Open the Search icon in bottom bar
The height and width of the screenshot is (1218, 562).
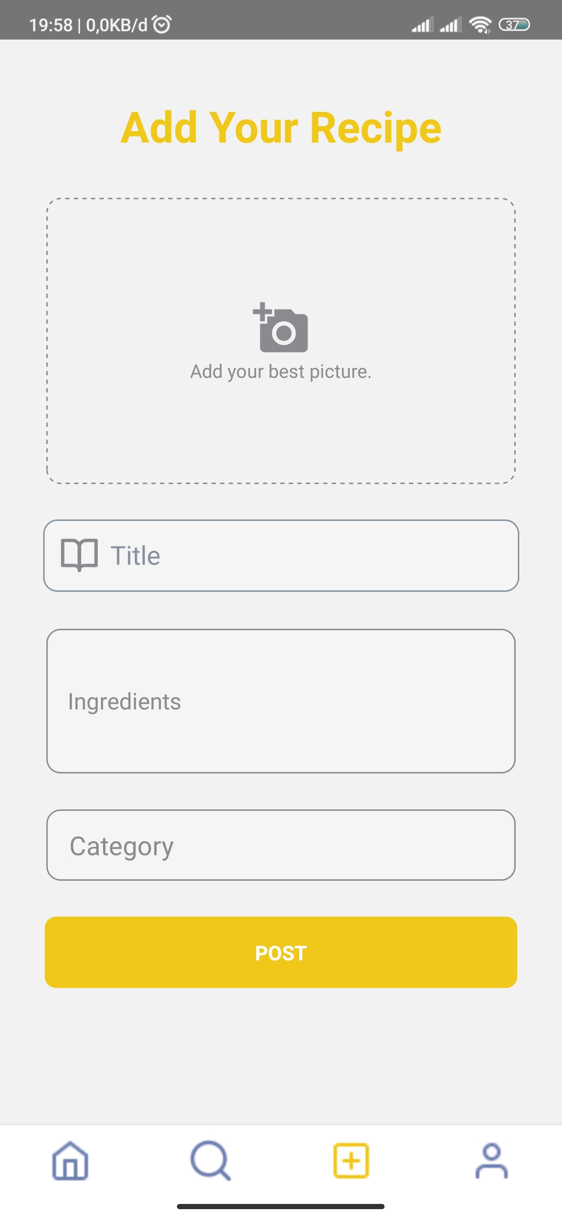click(211, 1160)
